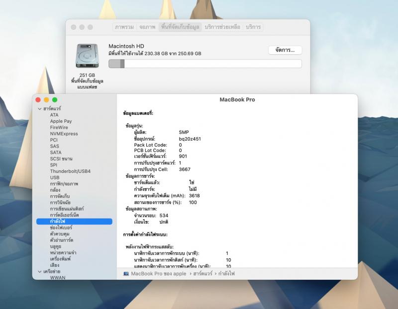The width and height of the screenshot is (398, 309).
Task: Select การจัดเก็บ in sidebar
Action: click(60, 196)
